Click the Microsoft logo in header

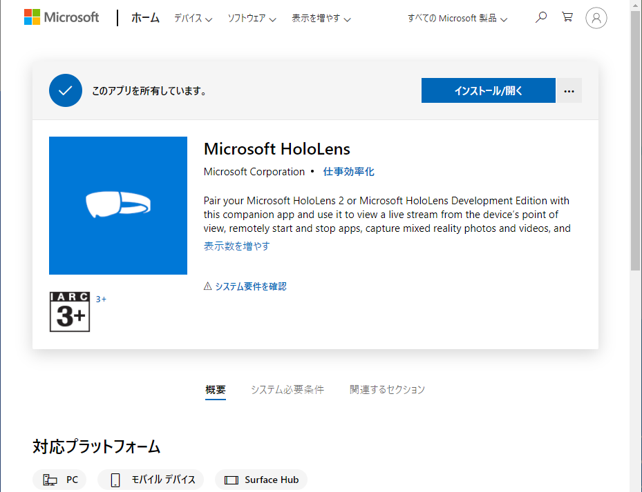coord(62,17)
